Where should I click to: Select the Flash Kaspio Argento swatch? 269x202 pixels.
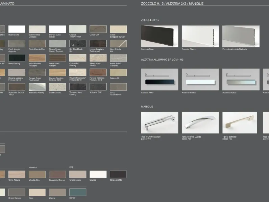(x=17, y=44)
